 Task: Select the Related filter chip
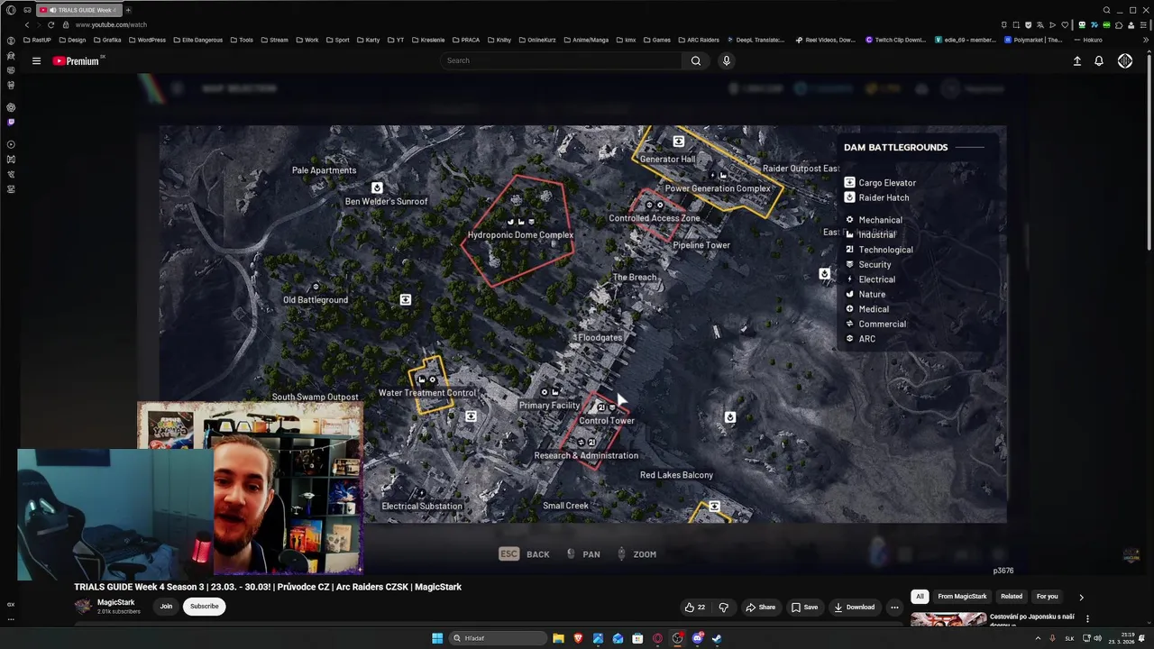pos(1012,597)
